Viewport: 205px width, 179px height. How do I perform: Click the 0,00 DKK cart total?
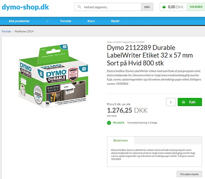tap(175, 7)
